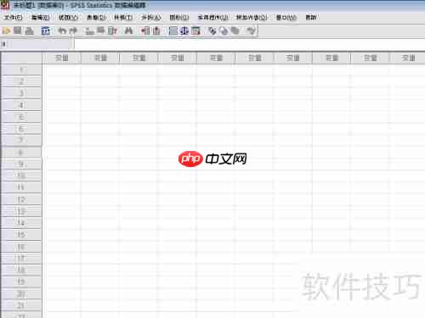
Task: Select row header 2
Action: click(21, 81)
